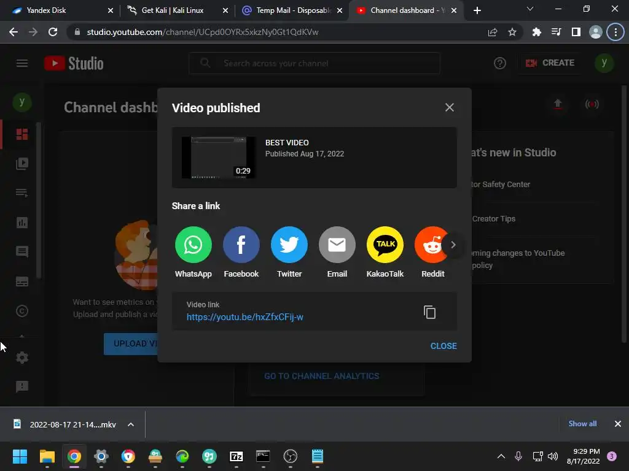Open the Extensions puzzle icon
This screenshot has height=471, width=629.
(536, 32)
